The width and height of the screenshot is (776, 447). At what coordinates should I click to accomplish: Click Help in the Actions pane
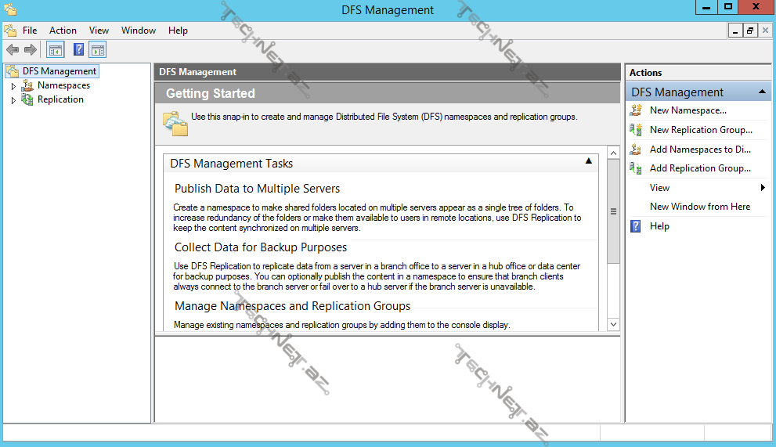[x=659, y=226]
